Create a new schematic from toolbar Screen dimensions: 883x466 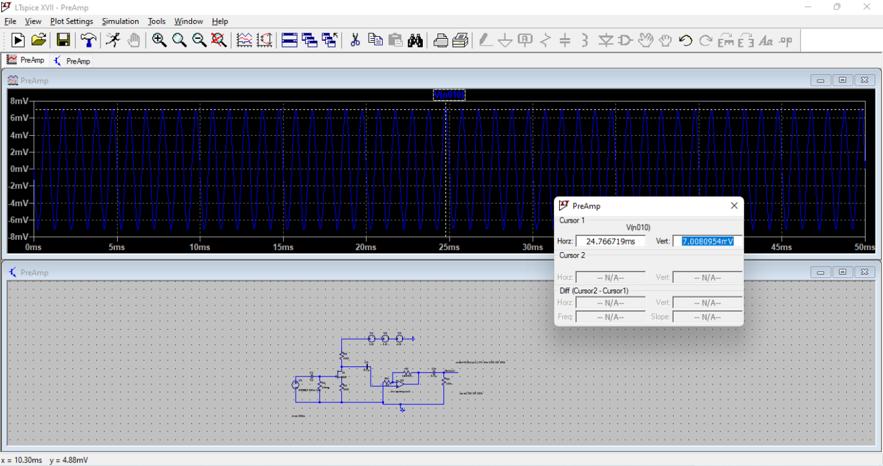(18, 40)
